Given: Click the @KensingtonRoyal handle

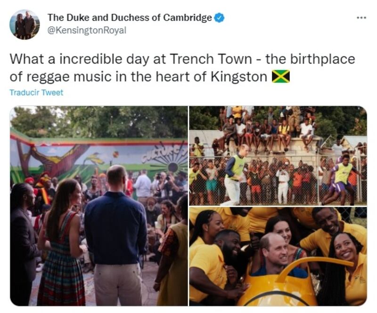Looking at the screenshot, I should click(87, 30).
